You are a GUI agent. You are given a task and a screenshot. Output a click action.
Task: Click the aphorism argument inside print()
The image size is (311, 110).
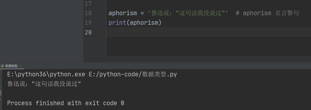coord(144,23)
